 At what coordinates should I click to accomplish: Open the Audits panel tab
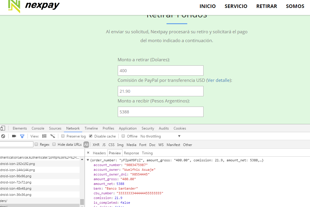[x=164, y=128]
